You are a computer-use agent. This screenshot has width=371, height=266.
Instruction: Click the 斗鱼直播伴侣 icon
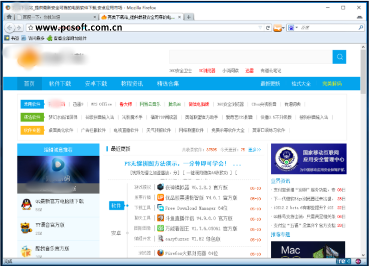(x=160, y=218)
